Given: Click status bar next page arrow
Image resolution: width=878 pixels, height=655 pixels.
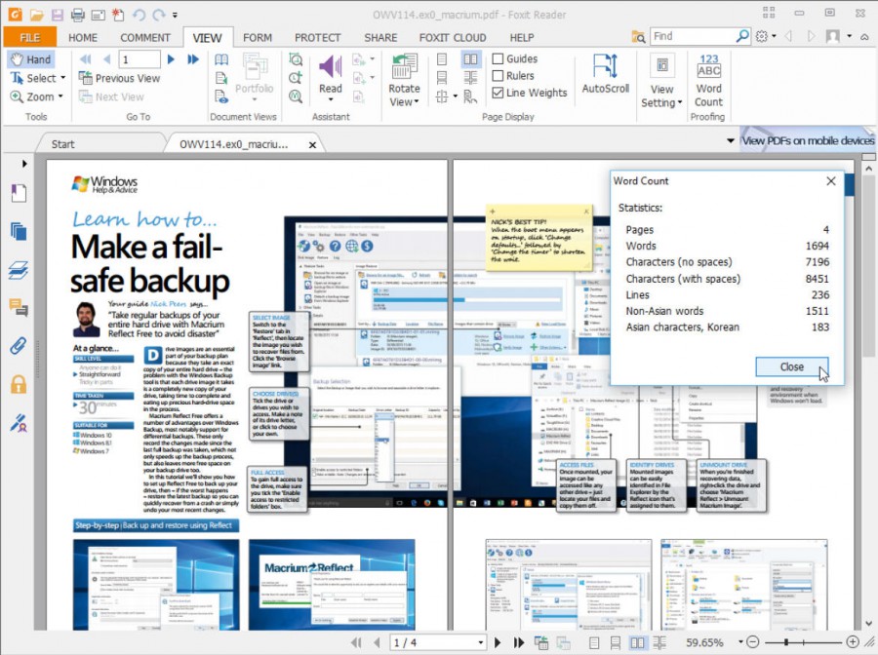Looking at the screenshot, I should pyautogui.click(x=498, y=642).
